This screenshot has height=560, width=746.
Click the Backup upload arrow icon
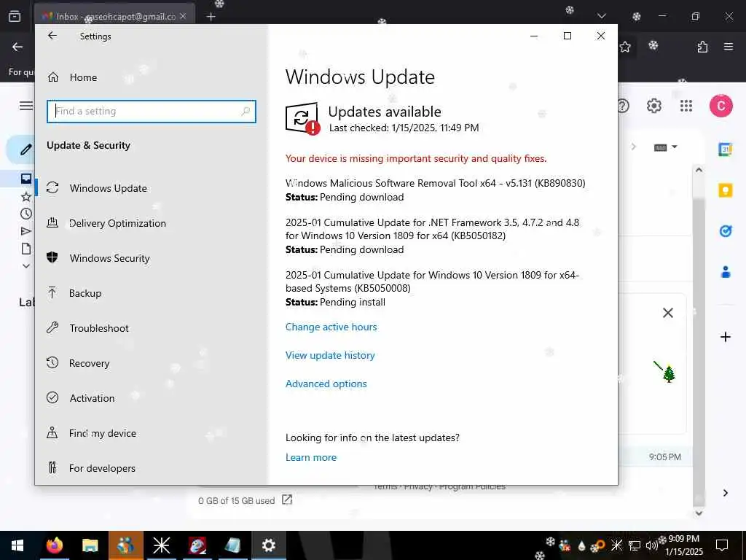click(x=52, y=292)
